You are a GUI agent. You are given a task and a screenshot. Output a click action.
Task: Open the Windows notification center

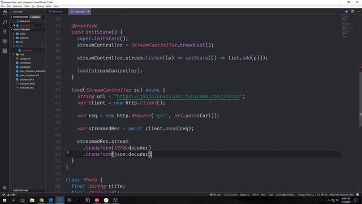click(x=356, y=200)
